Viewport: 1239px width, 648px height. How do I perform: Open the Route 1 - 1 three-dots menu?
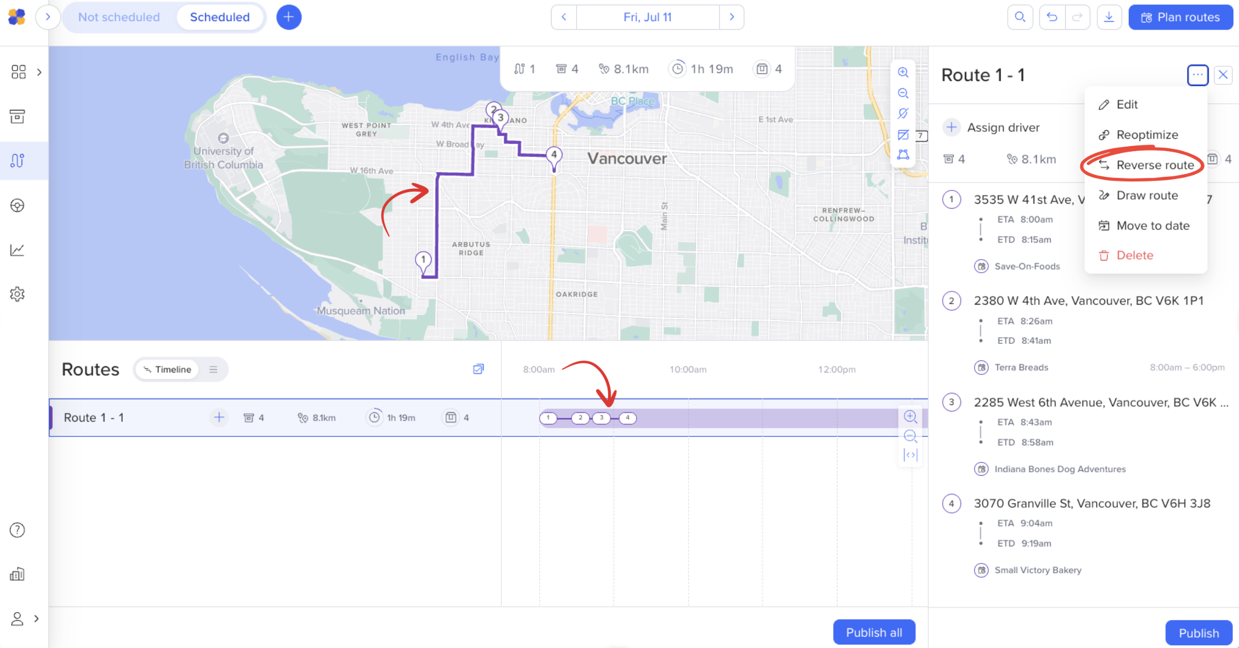[x=1197, y=75]
